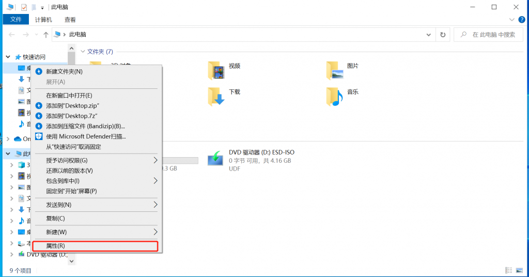This screenshot has height=277, width=529.
Task: Expand 3D objects node under 此电脑
Action: click(12, 165)
